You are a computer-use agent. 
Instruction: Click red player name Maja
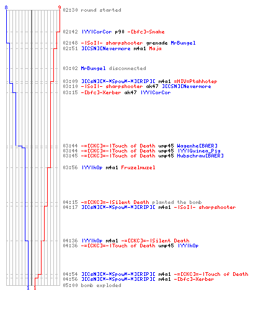point(155,48)
